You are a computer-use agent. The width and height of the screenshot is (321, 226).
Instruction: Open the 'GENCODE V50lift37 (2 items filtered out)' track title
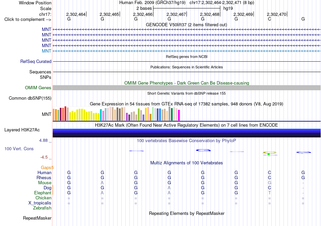[x=186, y=25]
